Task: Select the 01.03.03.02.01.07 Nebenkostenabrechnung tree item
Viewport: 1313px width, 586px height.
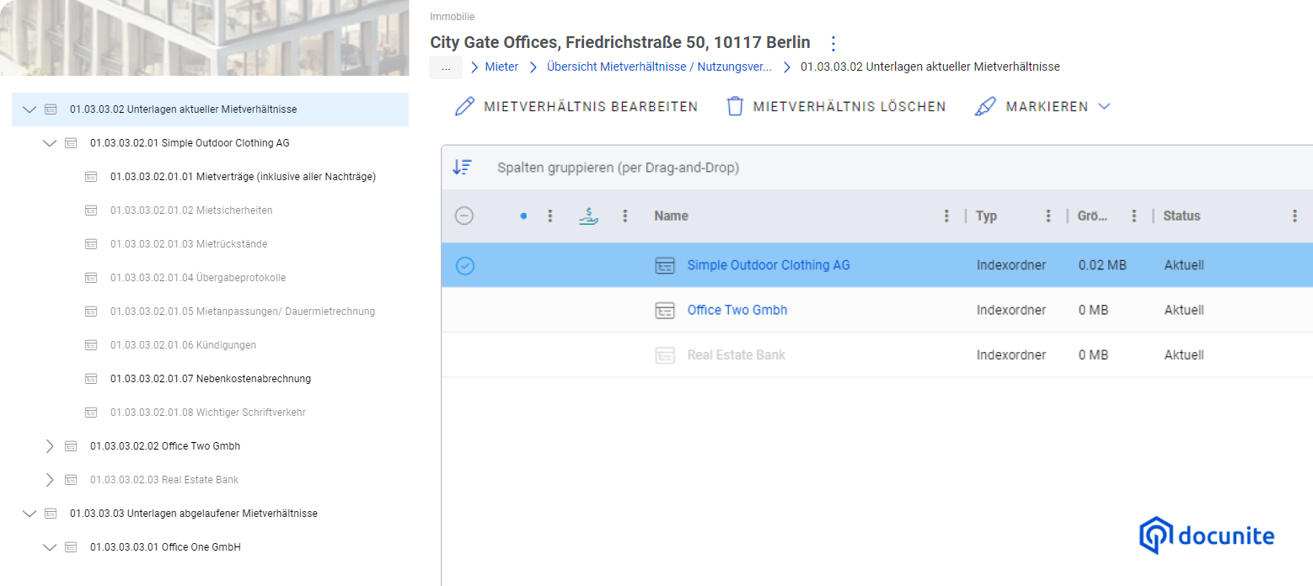Action: [210, 379]
